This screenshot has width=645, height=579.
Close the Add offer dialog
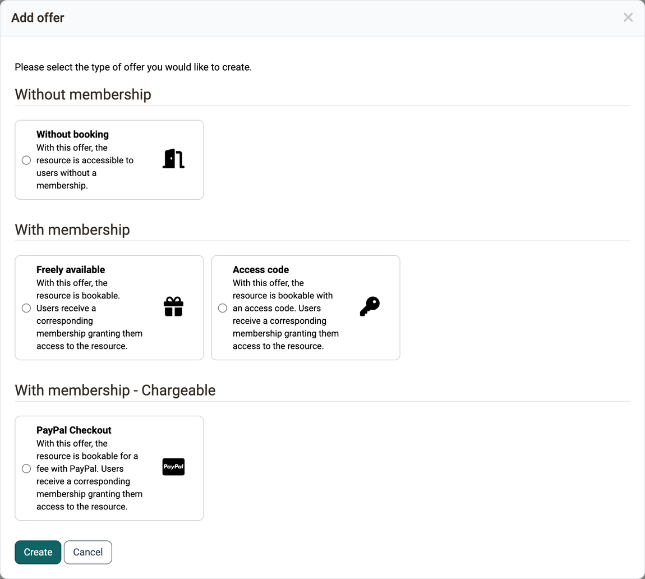tap(628, 17)
